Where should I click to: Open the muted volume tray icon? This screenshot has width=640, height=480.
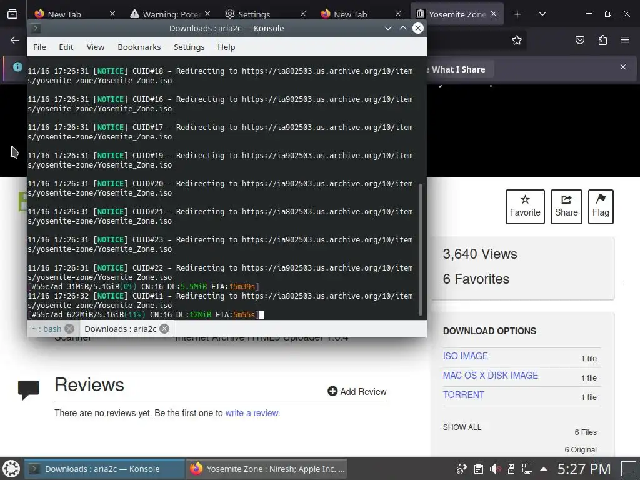[x=495, y=469]
